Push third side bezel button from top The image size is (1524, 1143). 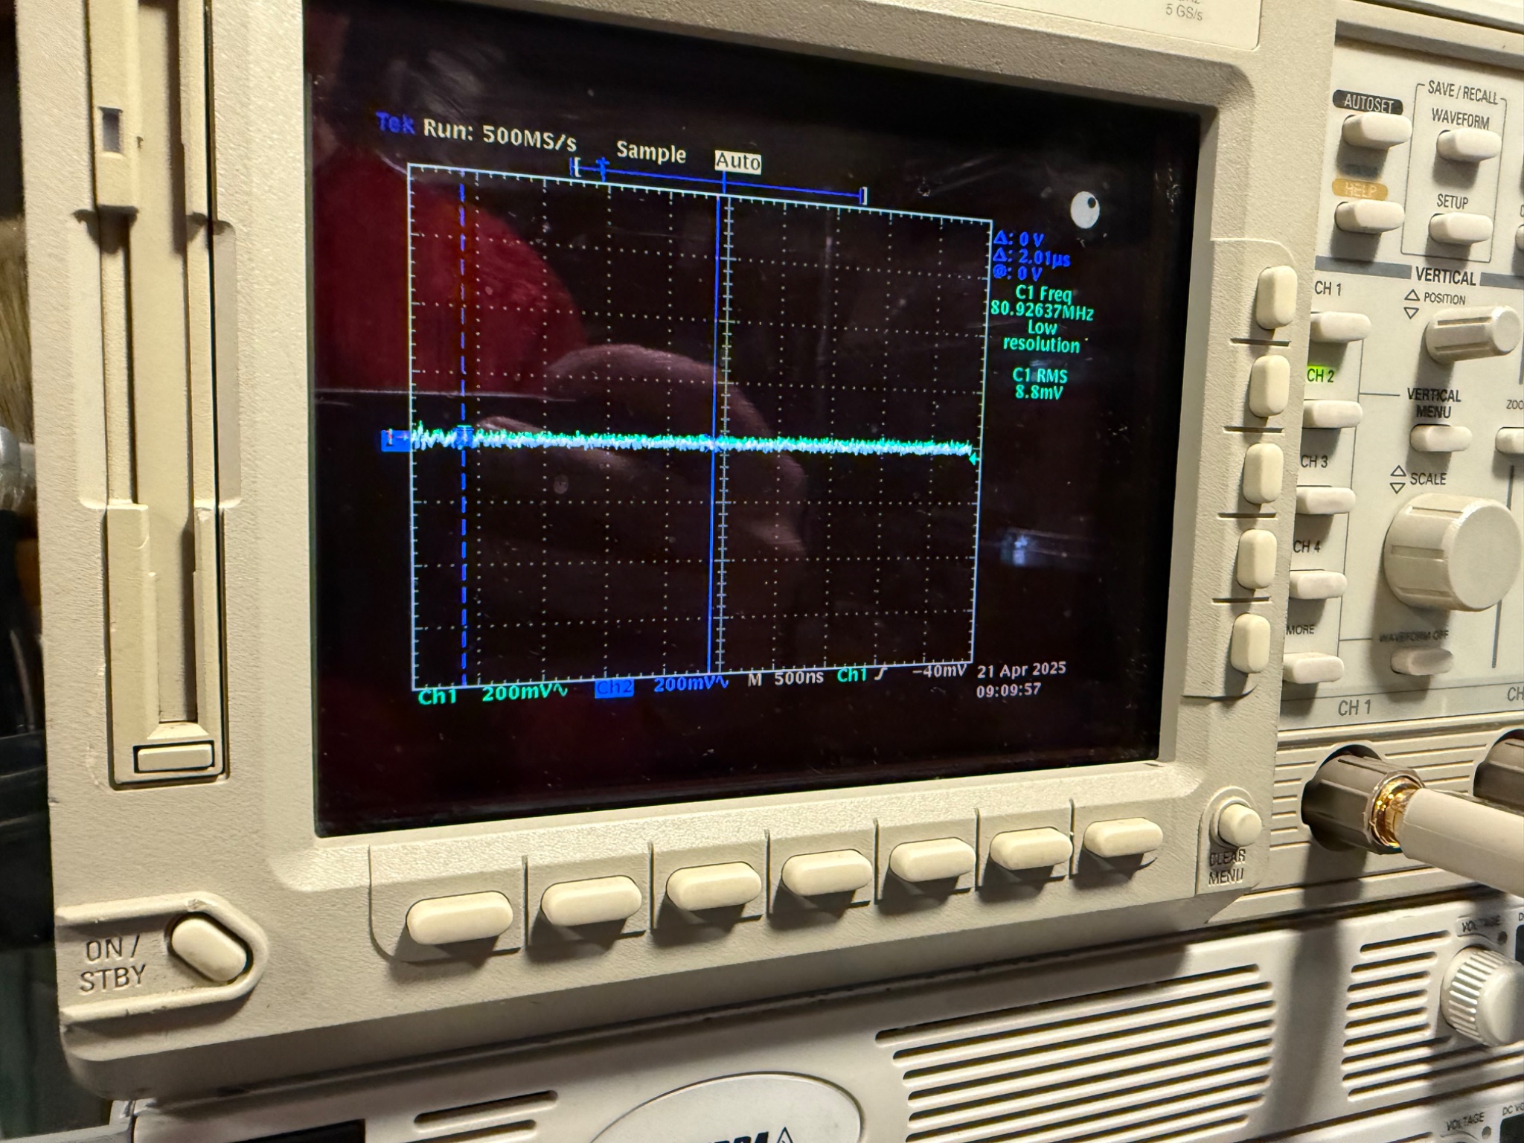1263,473
